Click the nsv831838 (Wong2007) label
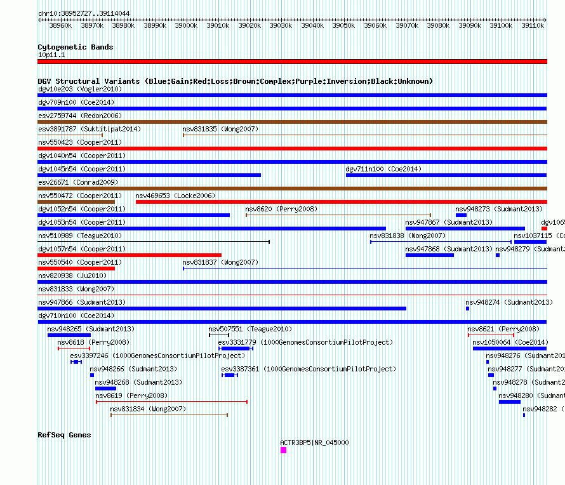 pyautogui.click(x=408, y=236)
